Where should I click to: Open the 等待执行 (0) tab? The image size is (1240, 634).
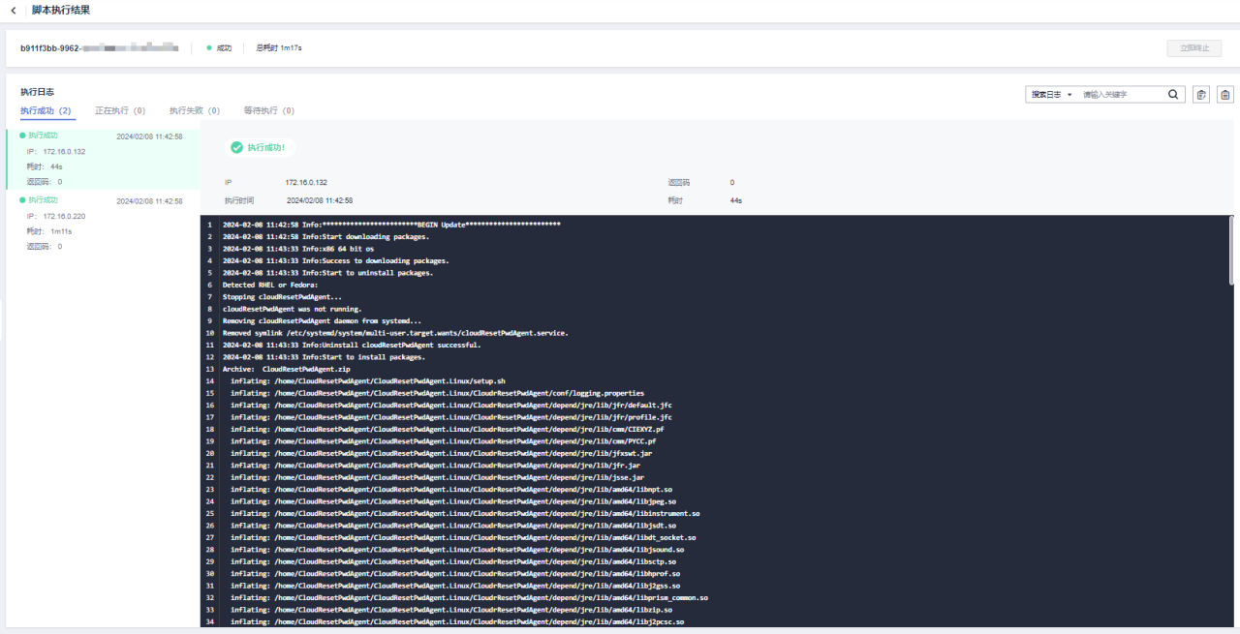268,110
